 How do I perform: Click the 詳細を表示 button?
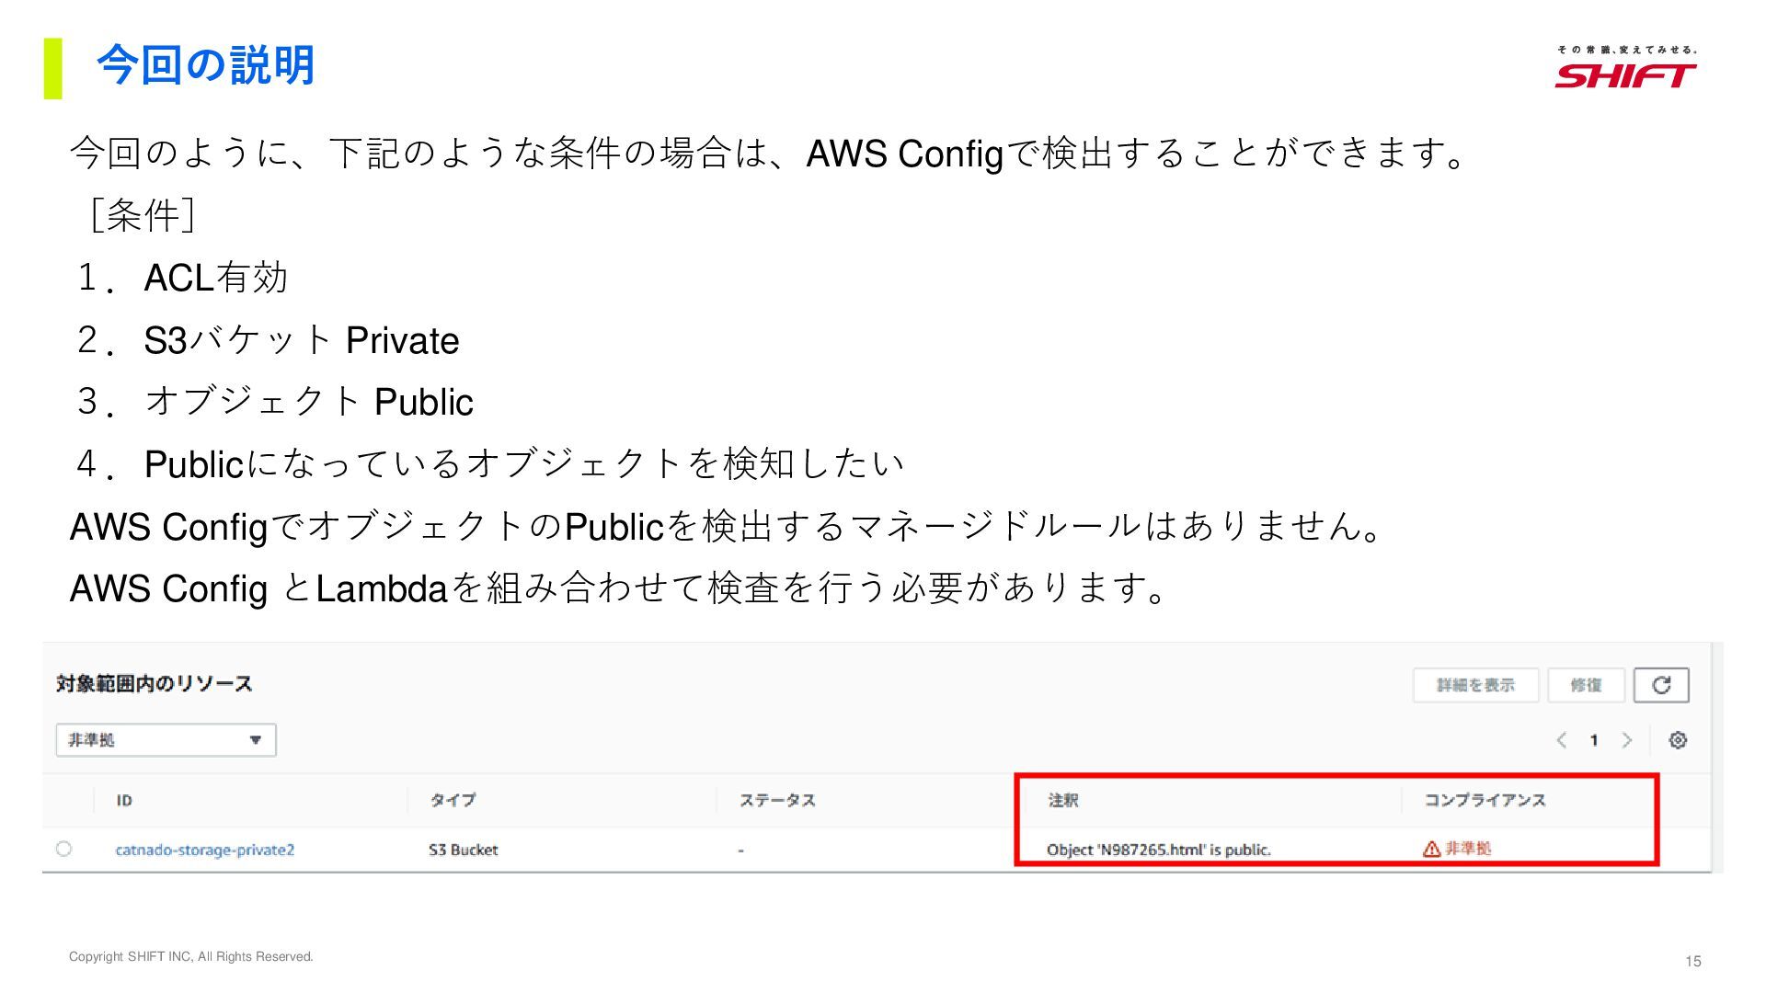pyautogui.click(x=1475, y=685)
